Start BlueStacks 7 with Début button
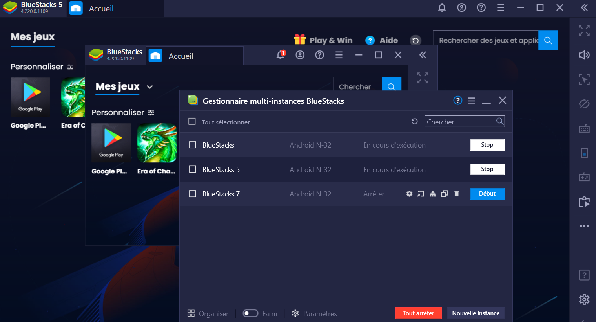Image resolution: width=596 pixels, height=322 pixels. point(487,194)
